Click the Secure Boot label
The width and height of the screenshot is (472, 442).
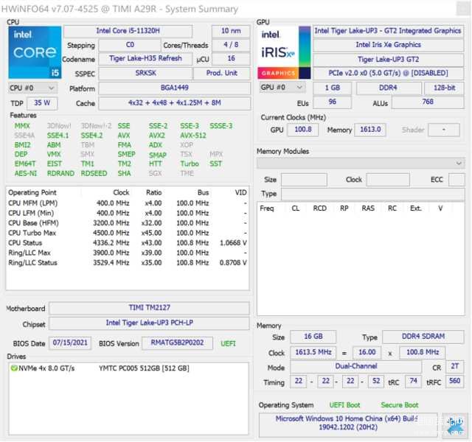click(400, 405)
